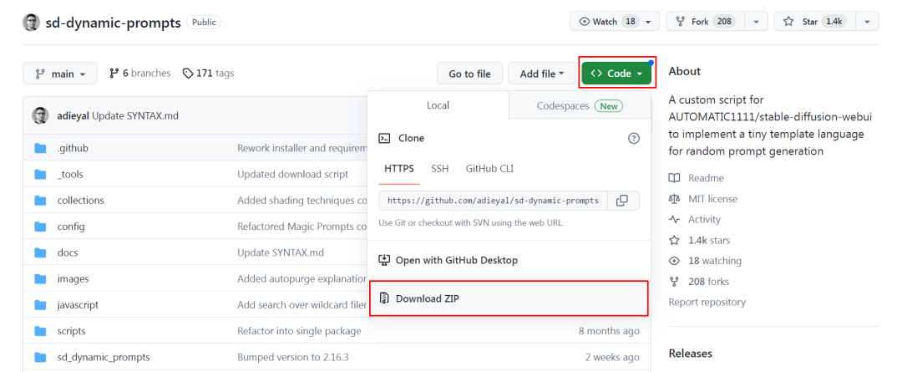Expand the Fork options arrow

pos(756,21)
